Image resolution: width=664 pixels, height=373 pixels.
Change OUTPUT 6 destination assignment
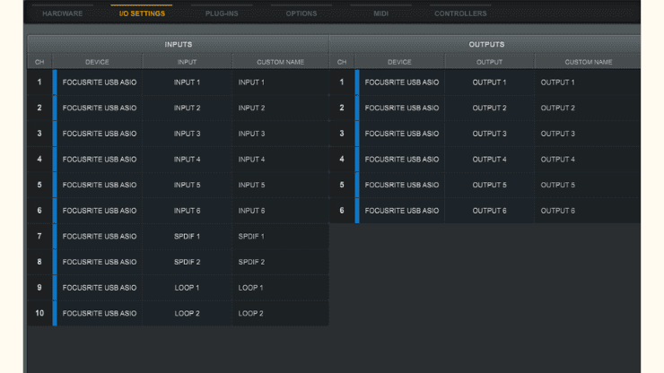[490, 211]
